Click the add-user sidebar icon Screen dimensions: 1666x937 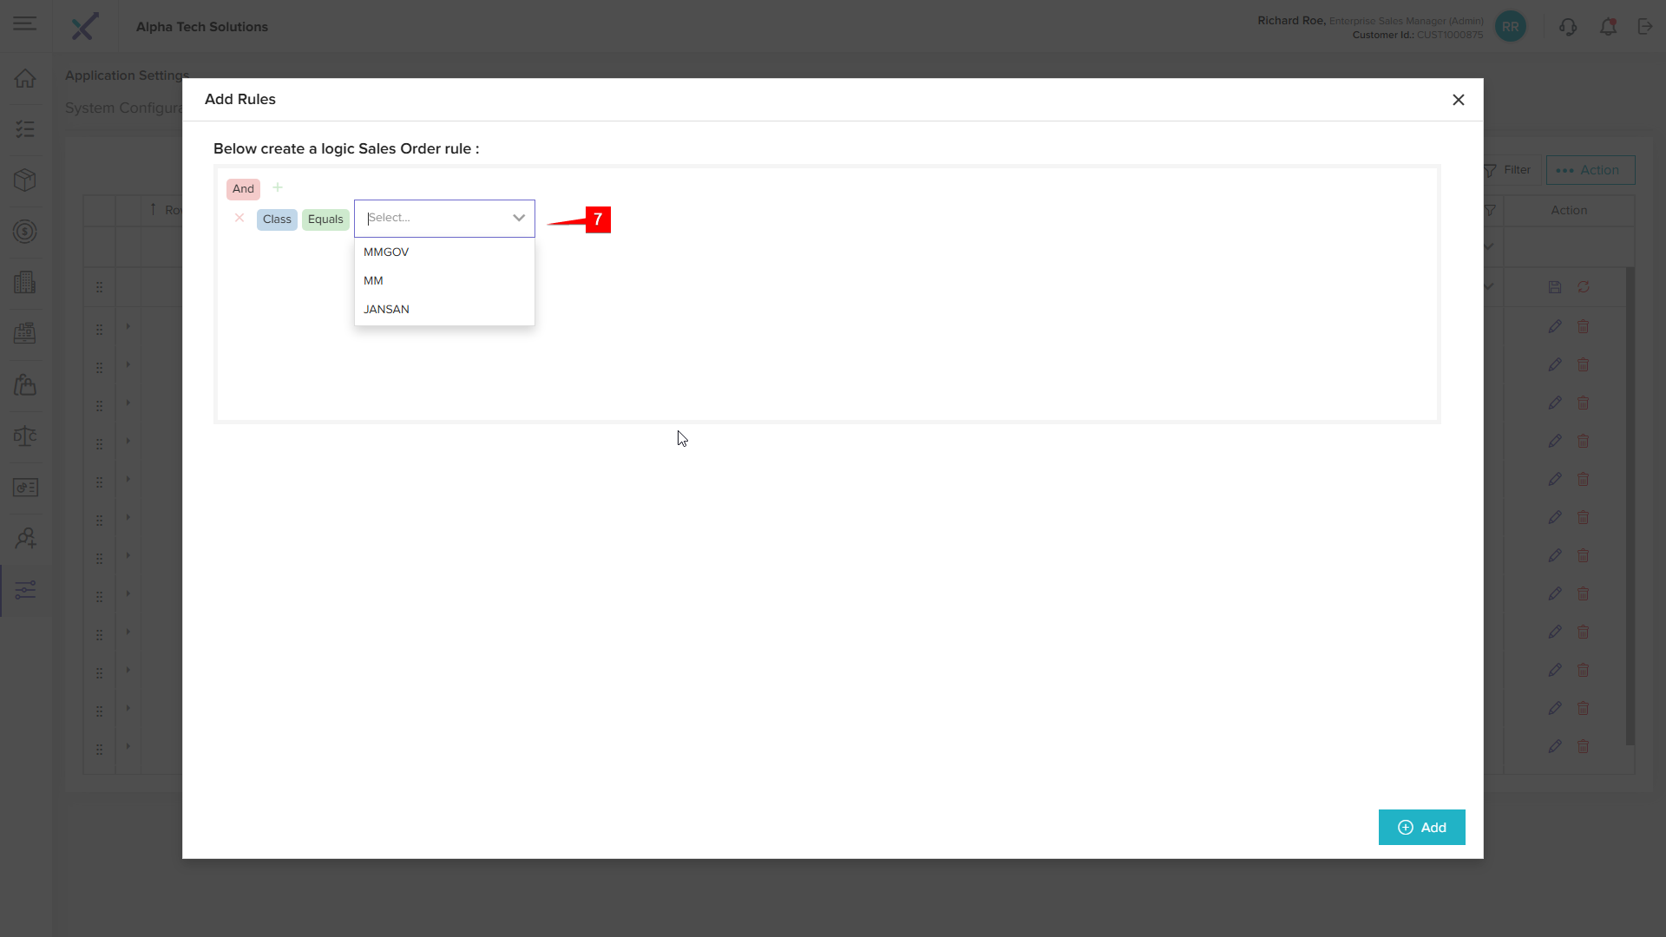coord(25,539)
